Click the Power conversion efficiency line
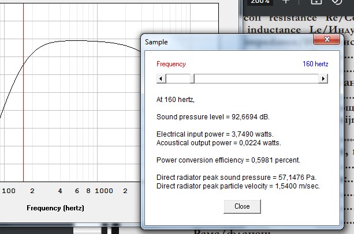The image size is (354, 234). (220, 160)
